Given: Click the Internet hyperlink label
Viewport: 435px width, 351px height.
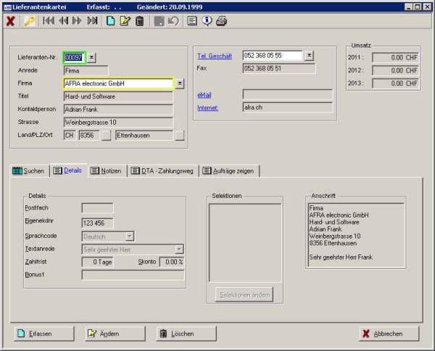Looking at the screenshot, I should pos(208,108).
